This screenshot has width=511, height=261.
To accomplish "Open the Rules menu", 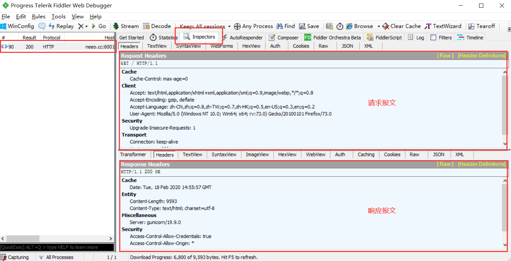I will point(39,16).
